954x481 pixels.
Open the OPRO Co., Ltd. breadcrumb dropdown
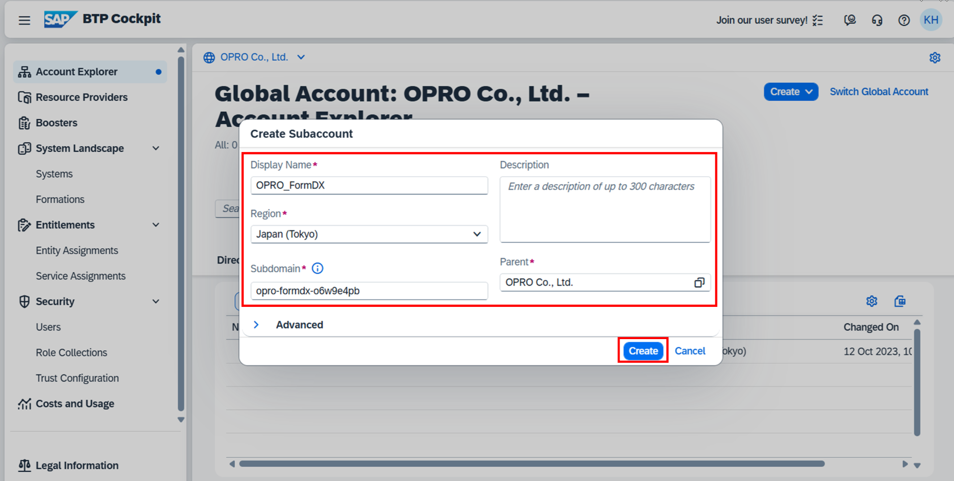click(x=301, y=57)
